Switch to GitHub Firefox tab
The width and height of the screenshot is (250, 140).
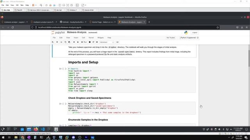pos(73,22)
